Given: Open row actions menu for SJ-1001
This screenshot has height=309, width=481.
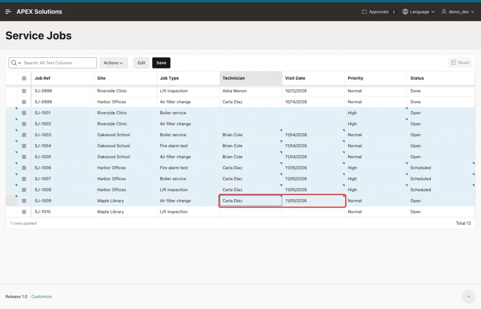Looking at the screenshot, I should tap(24, 113).
